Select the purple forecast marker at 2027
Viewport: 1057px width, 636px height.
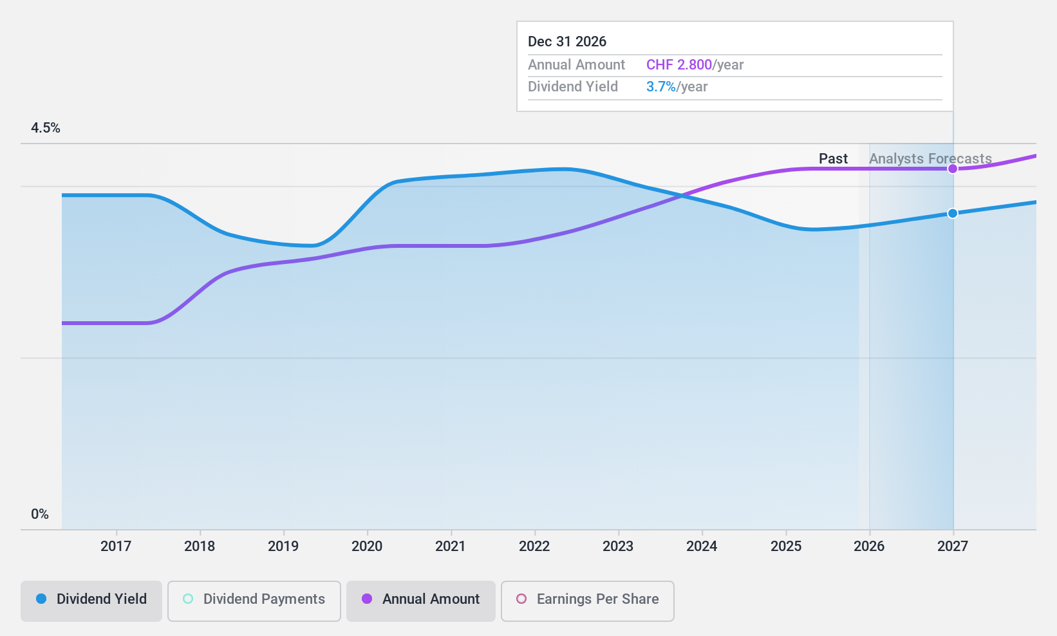point(953,168)
